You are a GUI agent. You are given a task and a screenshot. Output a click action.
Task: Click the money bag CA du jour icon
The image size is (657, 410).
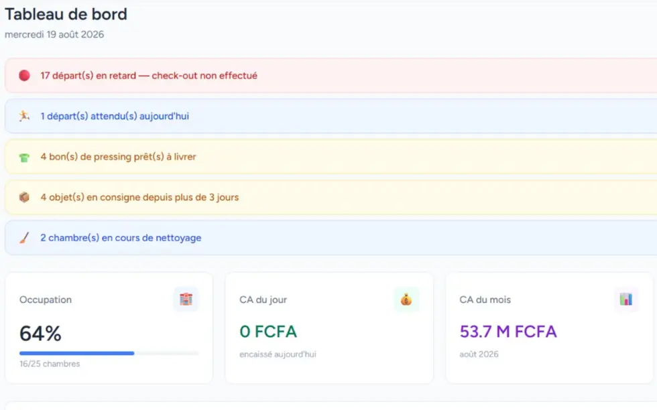406,299
